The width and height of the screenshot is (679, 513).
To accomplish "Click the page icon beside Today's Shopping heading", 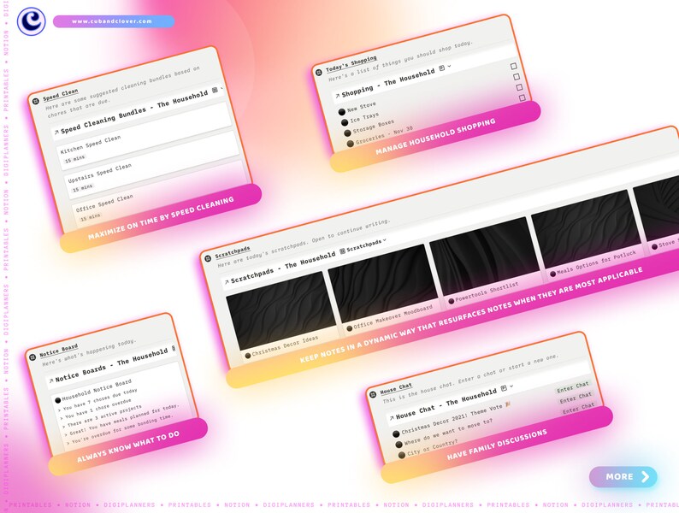I will 319,73.
